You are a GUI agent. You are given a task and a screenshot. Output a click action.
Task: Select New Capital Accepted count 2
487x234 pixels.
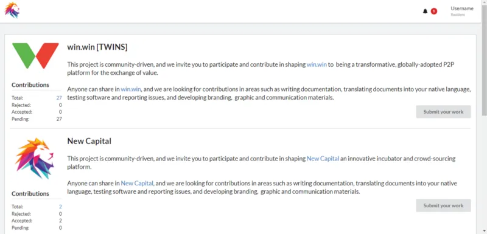pos(60,221)
